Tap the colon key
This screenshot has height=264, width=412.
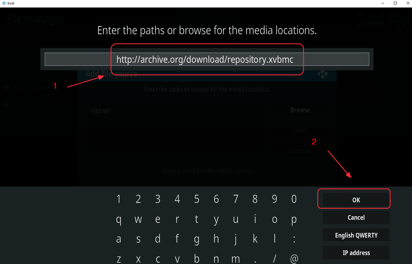(x=294, y=239)
